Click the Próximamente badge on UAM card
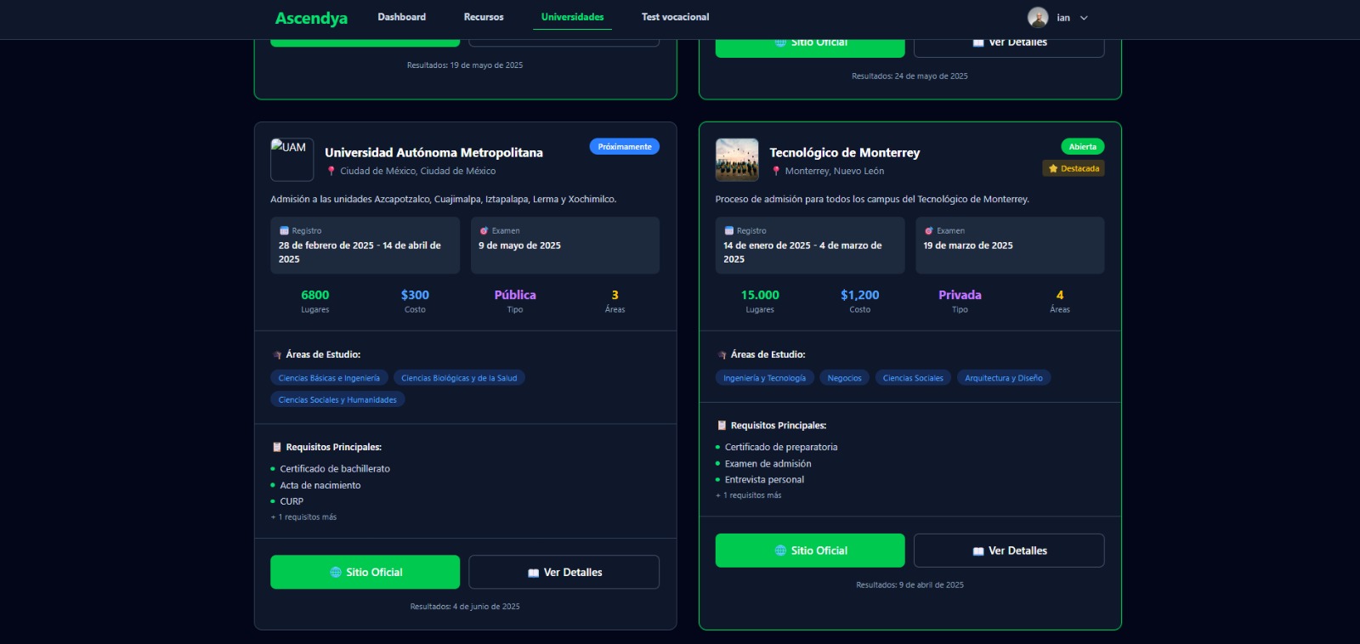The image size is (1360, 644). click(x=625, y=147)
